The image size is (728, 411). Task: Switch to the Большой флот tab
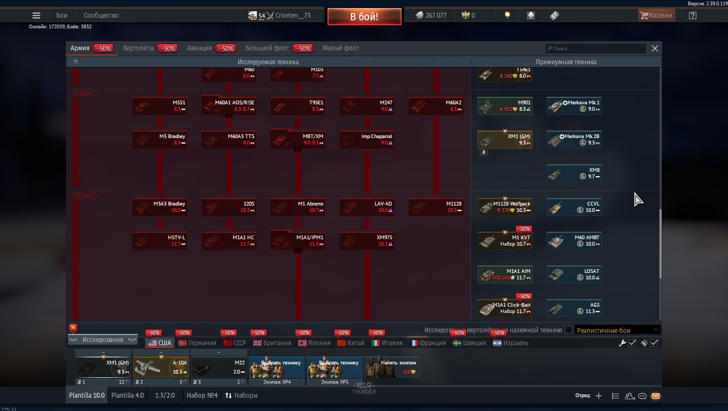[x=267, y=48]
